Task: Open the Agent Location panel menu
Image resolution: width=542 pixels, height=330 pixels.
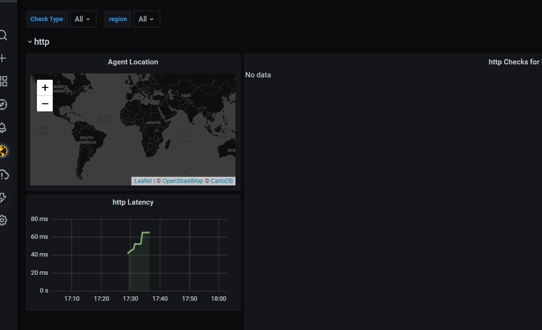Action: click(133, 61)
